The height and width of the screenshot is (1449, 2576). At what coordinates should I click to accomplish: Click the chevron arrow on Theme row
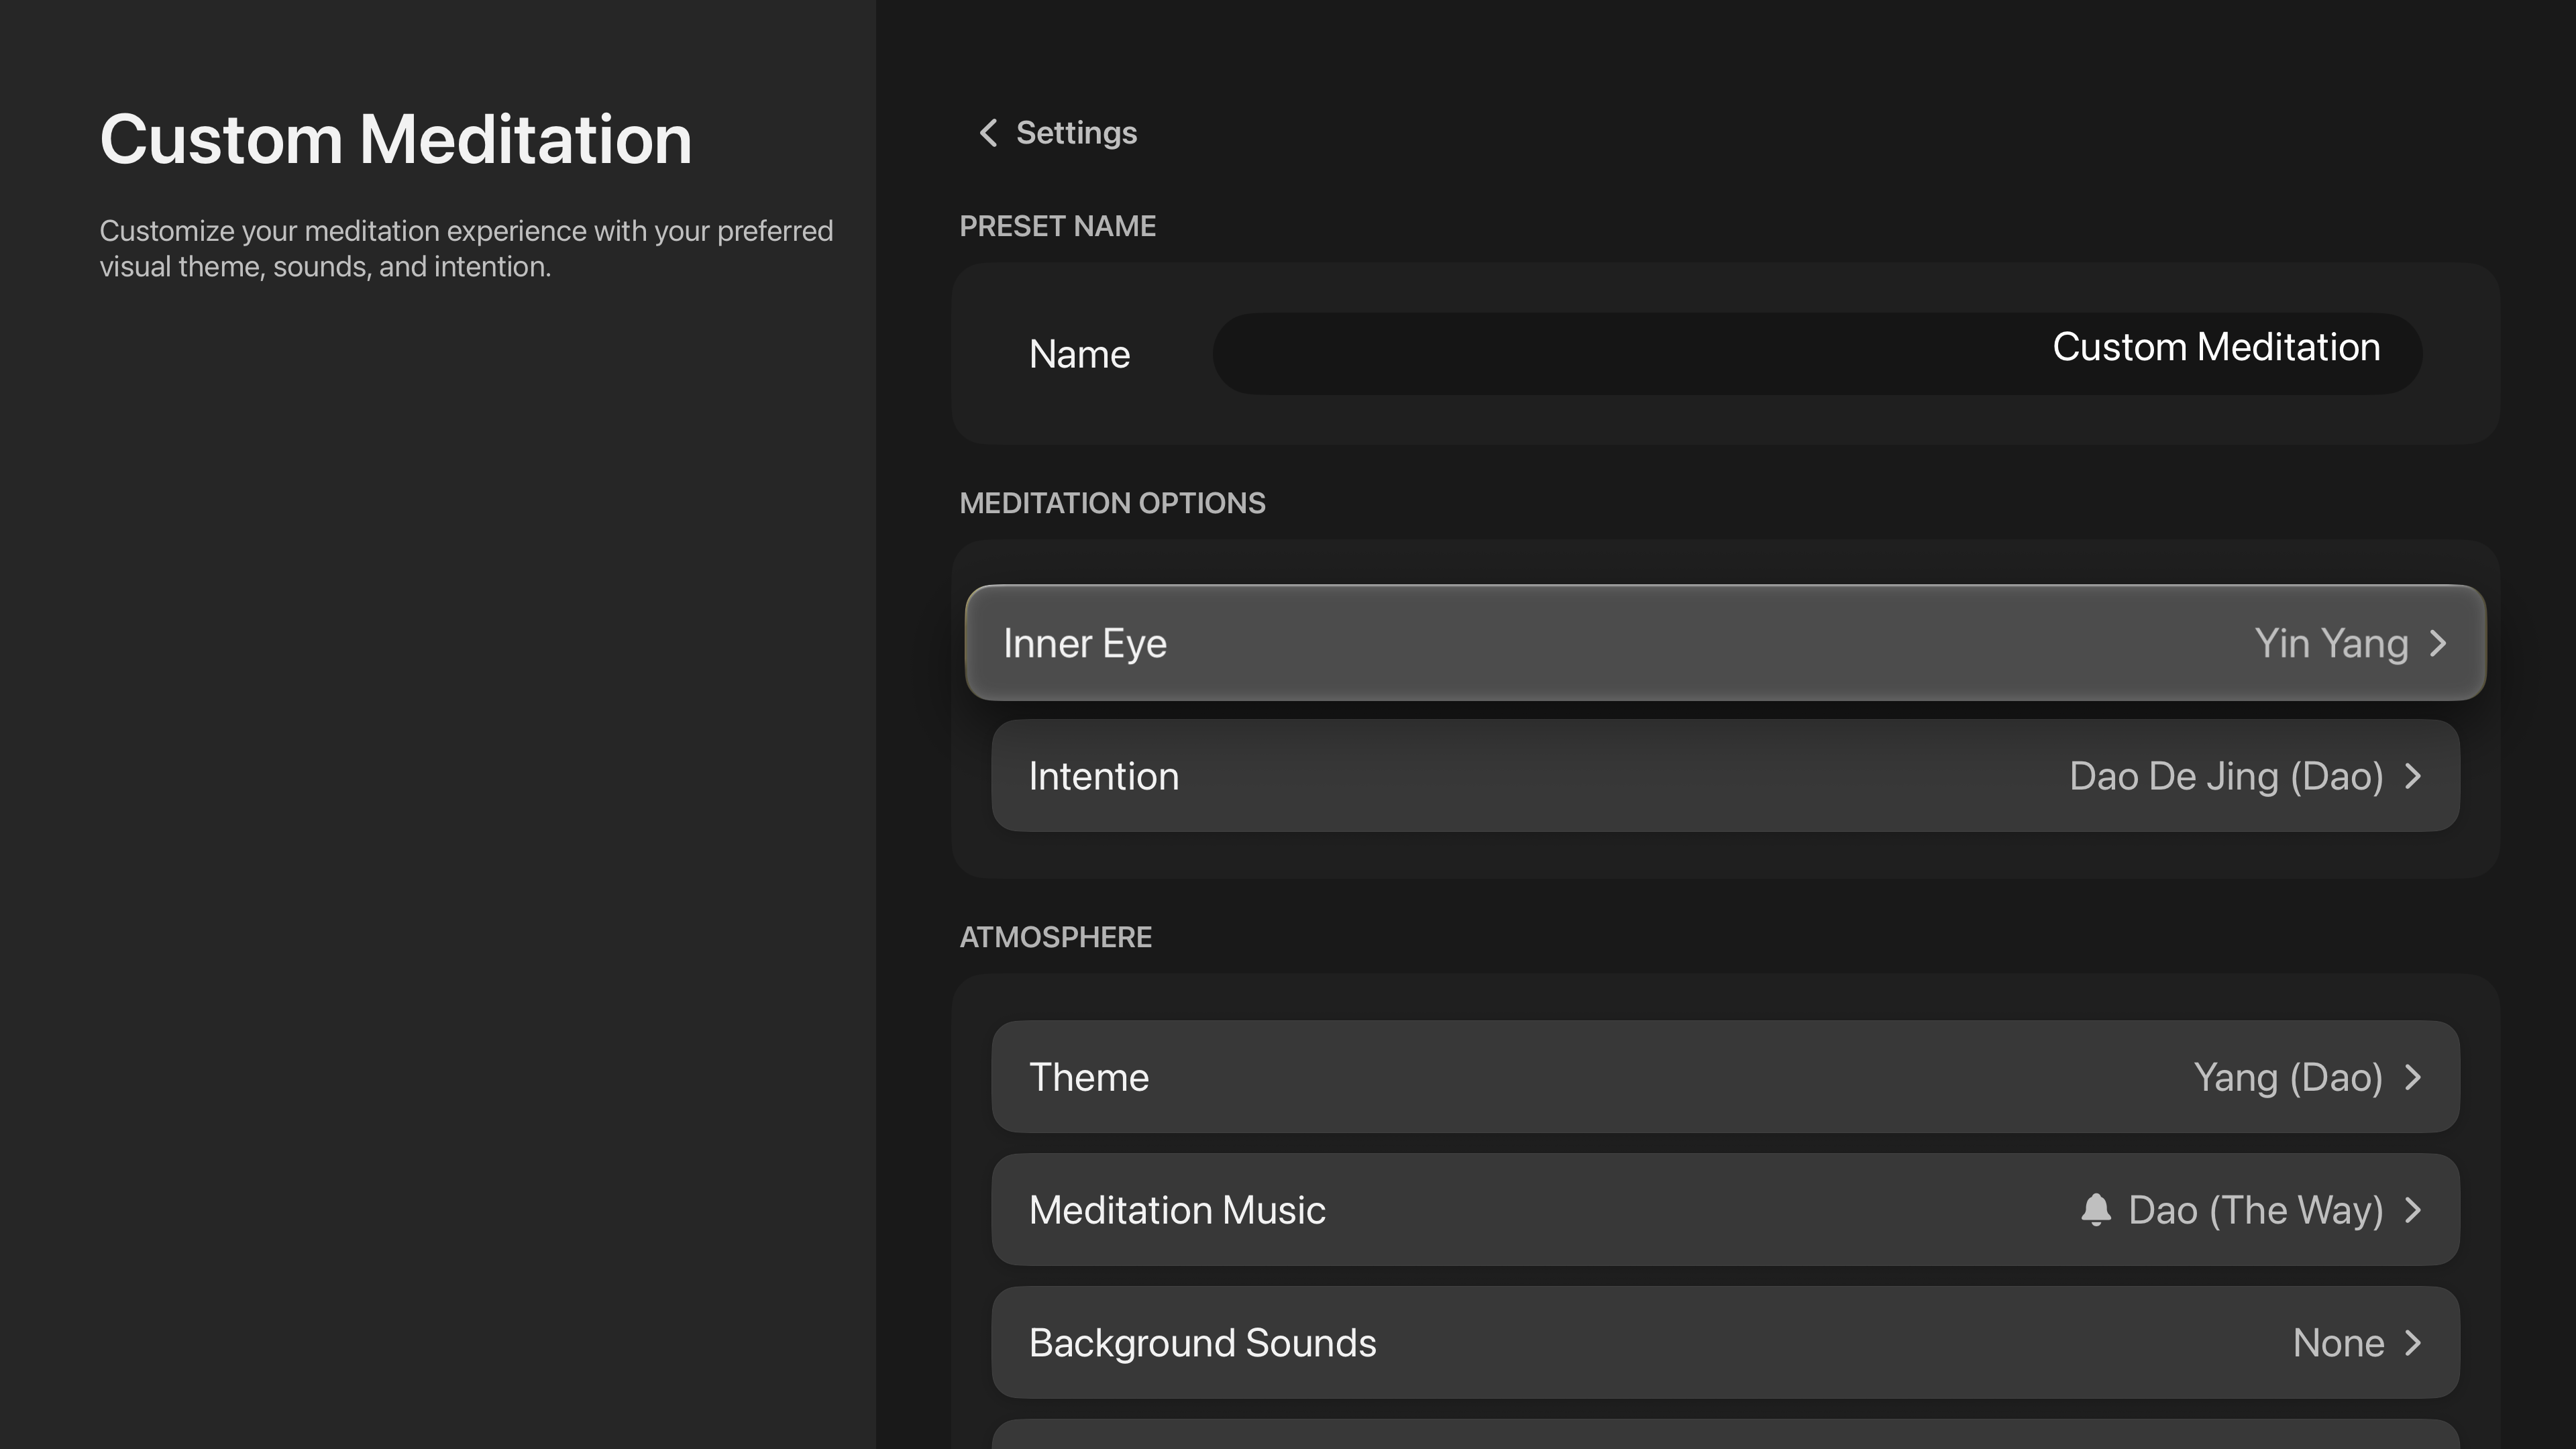(x=2413, y=1077)
